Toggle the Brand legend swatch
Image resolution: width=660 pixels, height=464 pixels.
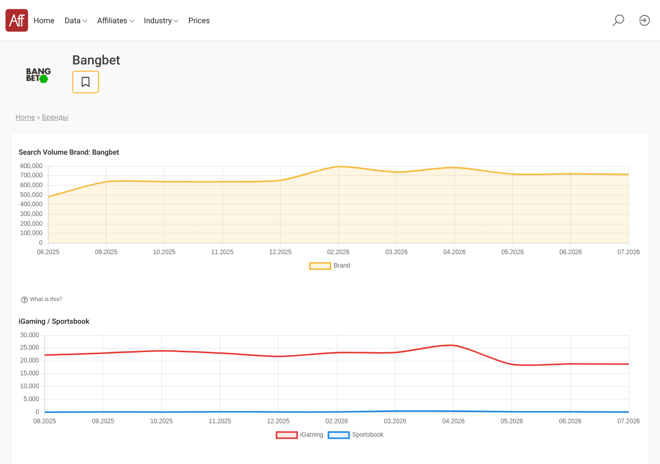pyautogui.click(x=320, y=266)
